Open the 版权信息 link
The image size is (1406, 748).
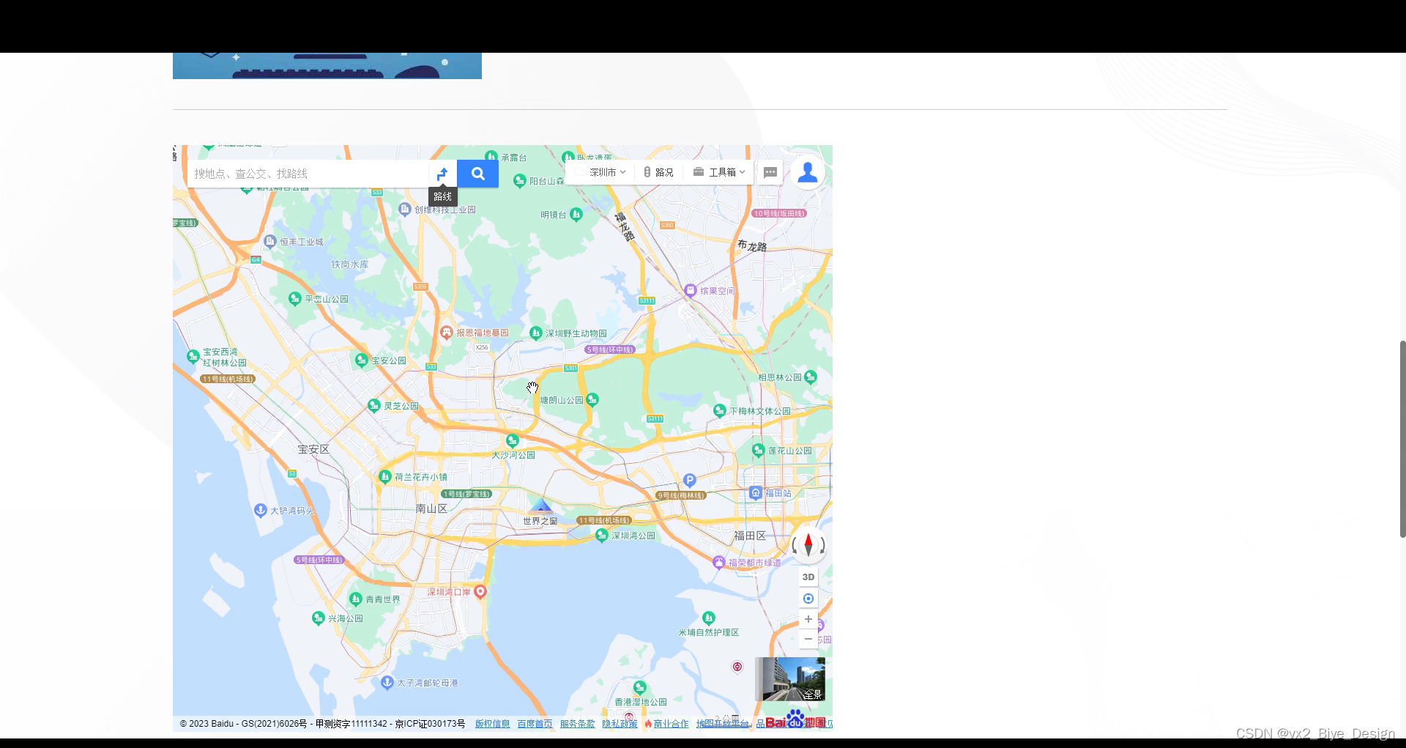493,724
